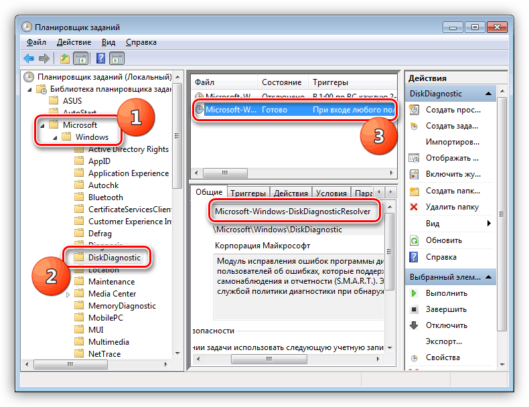Viewport: 529px width, 407px height.
Task: Switch to the Действия tab
Action: pos(291,193)
